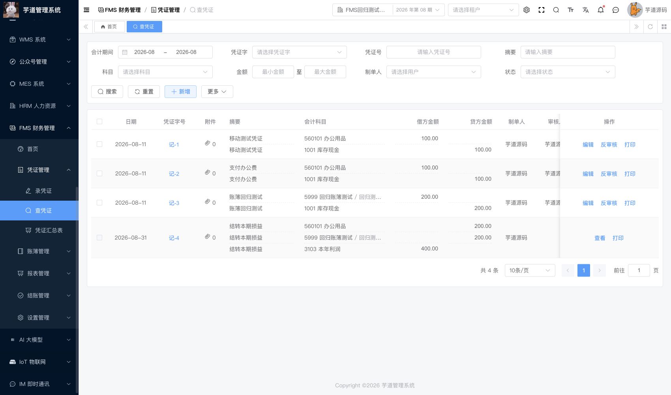Viewport: 671px width, 395px height.
Task: Select page 1 pagination button
Action: [583, 270]
